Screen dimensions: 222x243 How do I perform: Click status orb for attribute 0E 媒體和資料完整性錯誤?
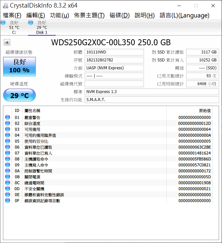(x=8, y=195)
